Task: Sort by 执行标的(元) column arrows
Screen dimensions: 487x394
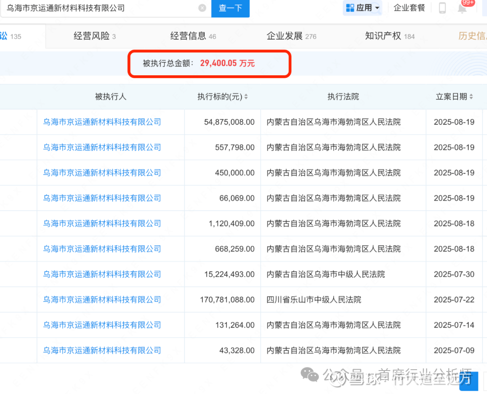Action: pos(246,97)
